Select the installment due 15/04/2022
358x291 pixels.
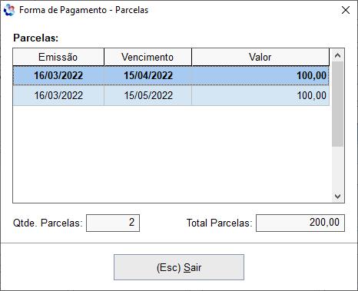(171, 75)
